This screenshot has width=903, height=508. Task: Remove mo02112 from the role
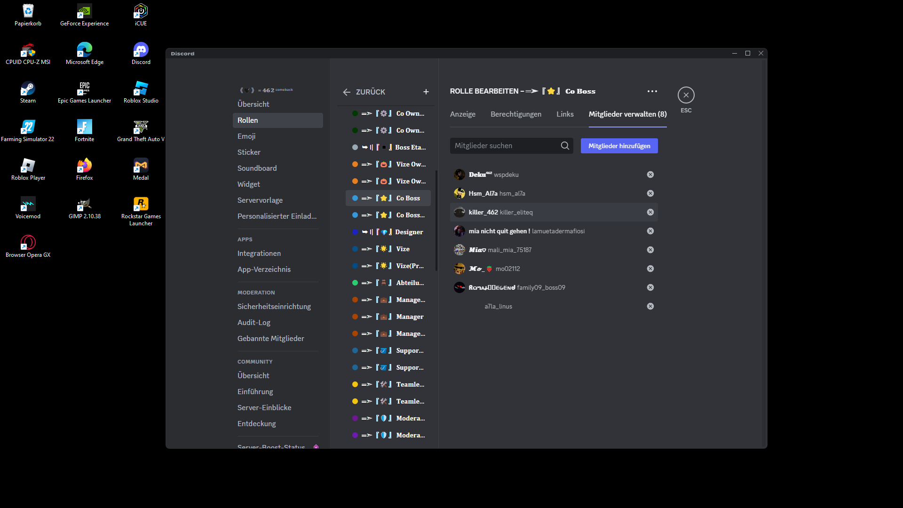coord(650,269)
